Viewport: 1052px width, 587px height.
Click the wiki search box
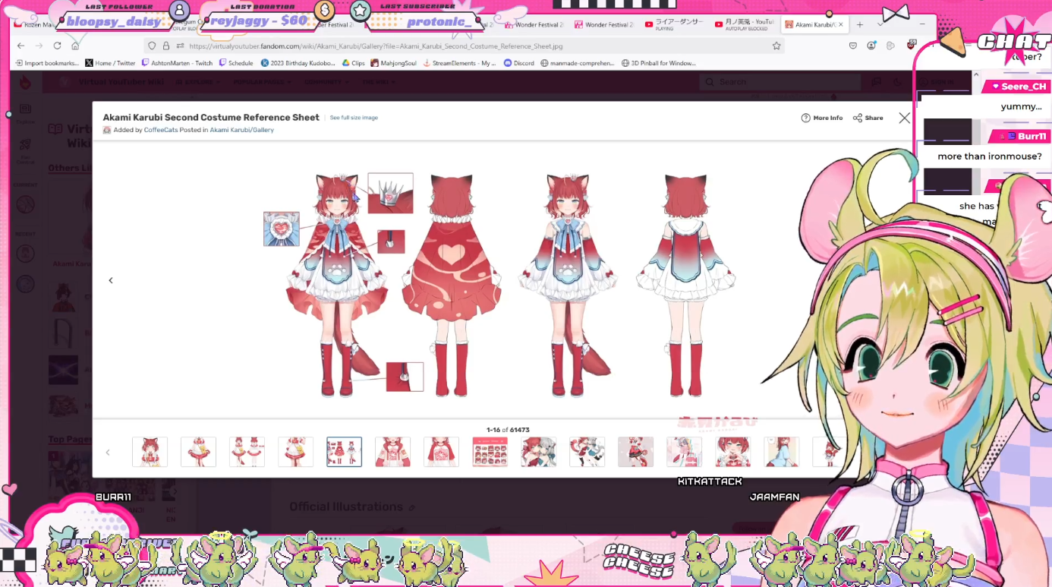pos(782,82)
